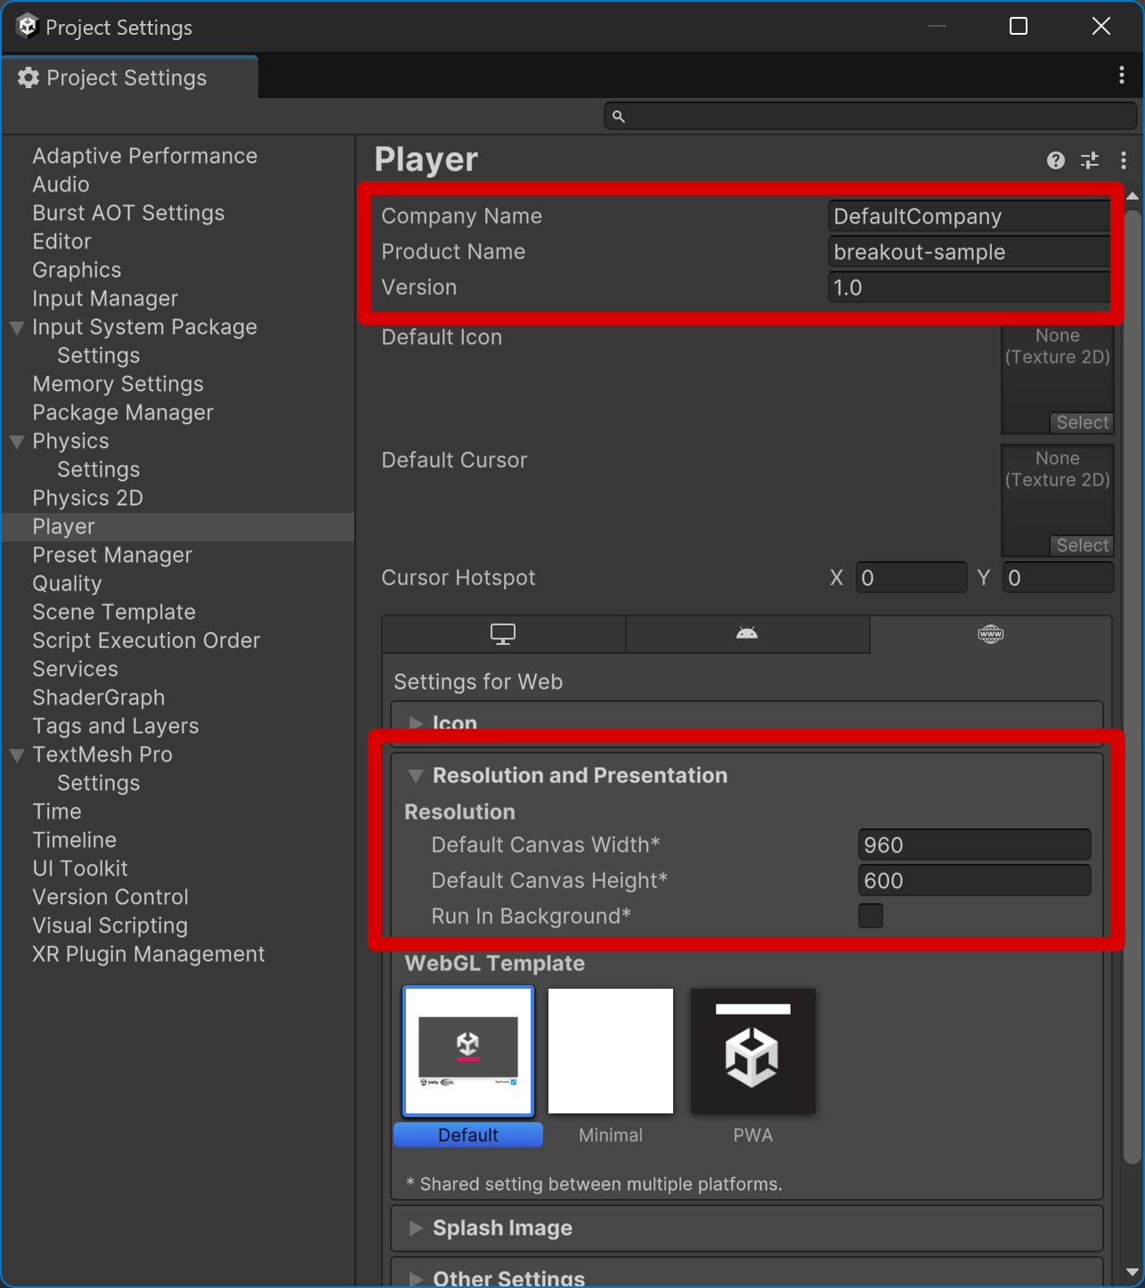Click the Company Name input field
Screen dimensions: 1145x1288
[969, 216]
